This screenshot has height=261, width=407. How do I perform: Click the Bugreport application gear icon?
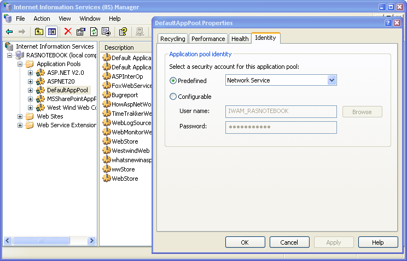coord(107,95)
